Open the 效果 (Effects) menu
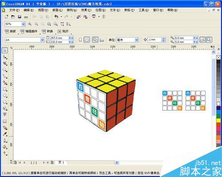Viewport: 222px width, 177px height. [86, 10]
